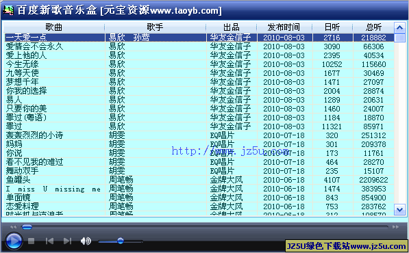Click the rewind icon left of seek bar
The width and height of the screenshot is (409, 253).
pos(13,227)
